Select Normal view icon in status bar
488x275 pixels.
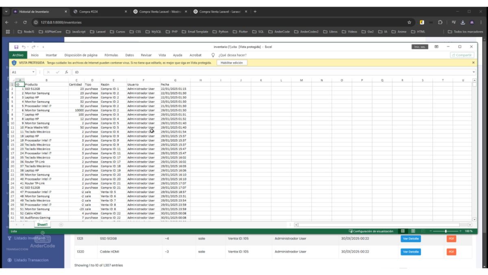point(403,231)
